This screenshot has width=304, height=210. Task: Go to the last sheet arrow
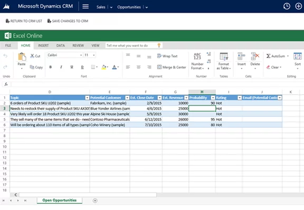[x=25, y=201]
